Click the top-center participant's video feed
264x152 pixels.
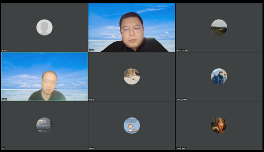[132, 28]
